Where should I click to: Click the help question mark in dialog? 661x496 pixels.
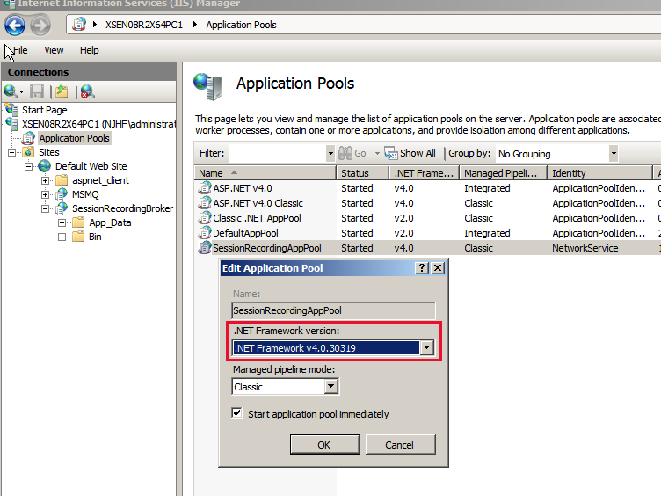tap(422, 267)
